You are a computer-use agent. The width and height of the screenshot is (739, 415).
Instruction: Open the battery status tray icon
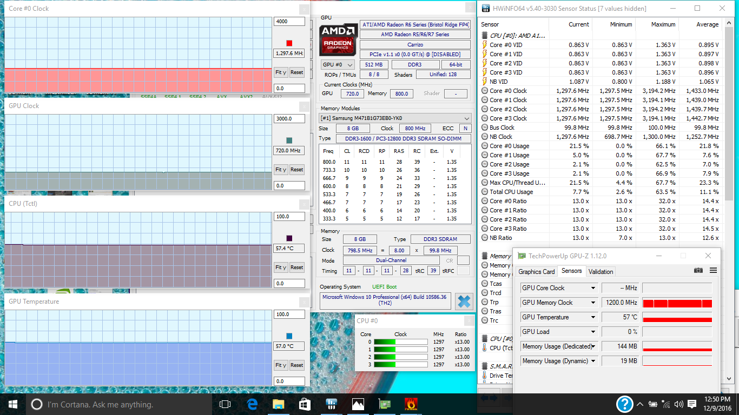654,404
